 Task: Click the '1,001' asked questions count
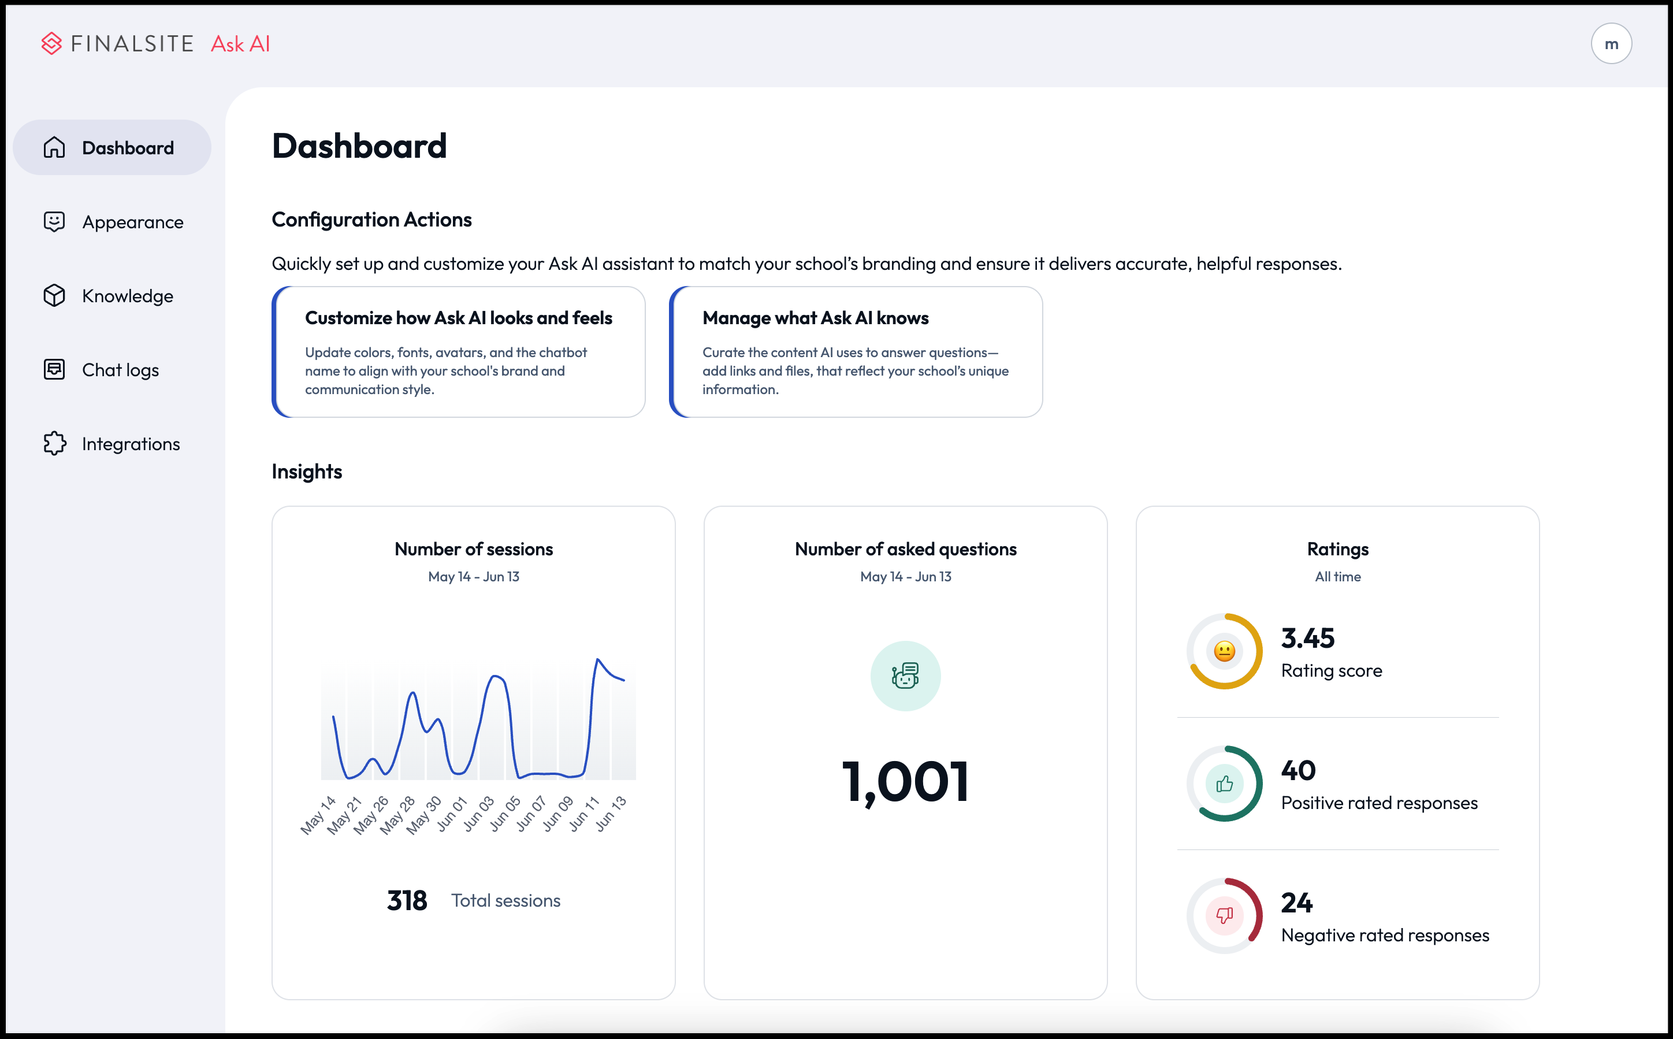tap(905, 781)
